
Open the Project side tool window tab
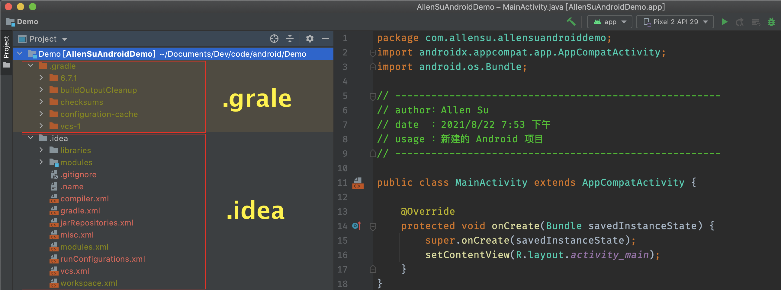[6, 47]
